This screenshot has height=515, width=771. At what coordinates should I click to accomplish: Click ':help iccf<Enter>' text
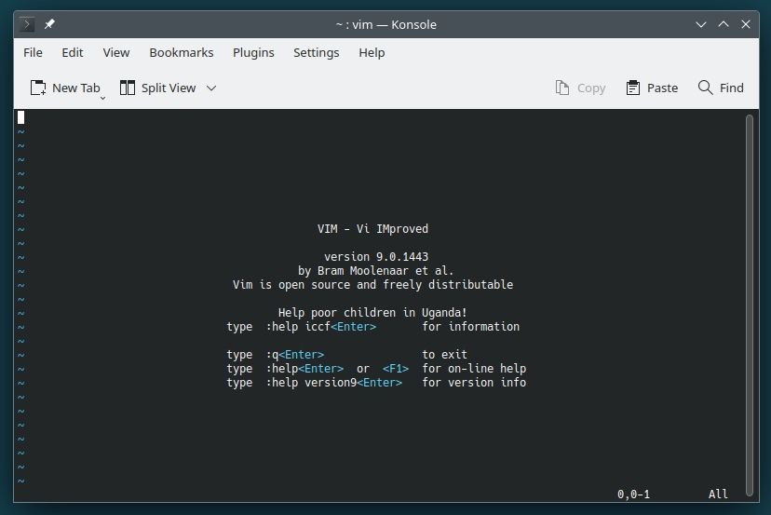(x=321, y=327)
